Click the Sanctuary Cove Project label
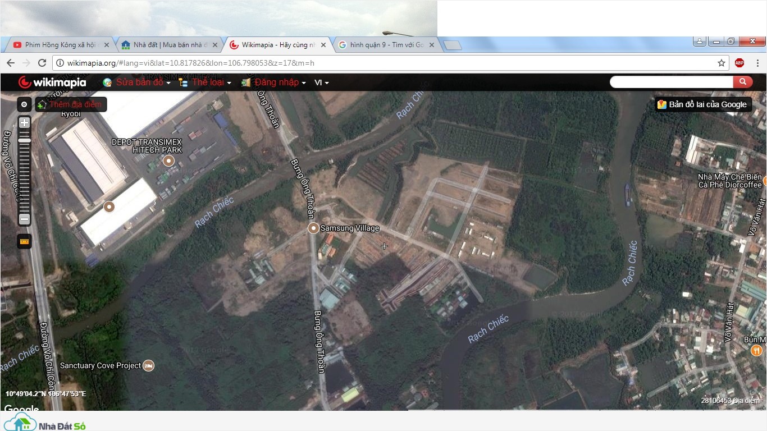The width and height of the screenshot is (767, 431). [101, 365]
